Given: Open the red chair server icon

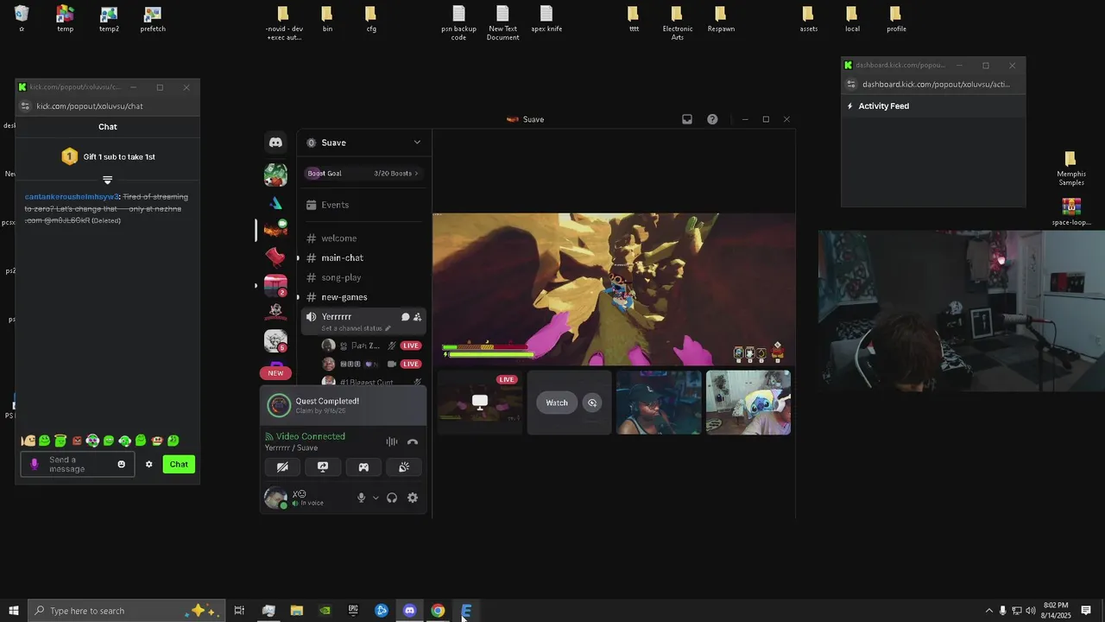Looking at the screenshot, I should pyautogui.click(x=275, y=257).
